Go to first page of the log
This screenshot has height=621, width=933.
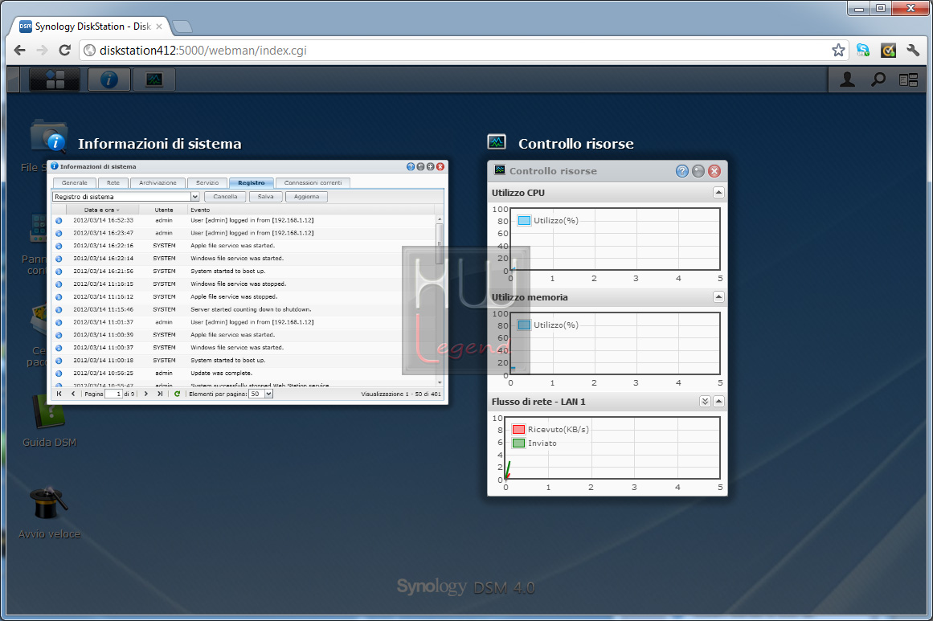[x=59, y=394]
